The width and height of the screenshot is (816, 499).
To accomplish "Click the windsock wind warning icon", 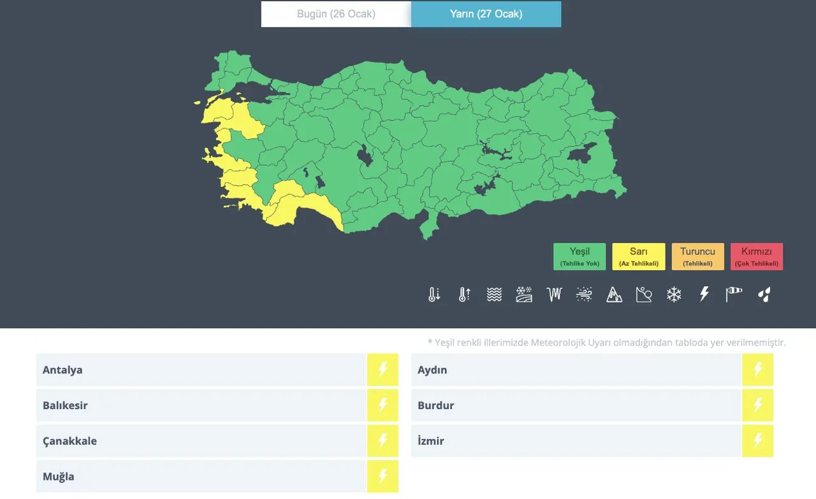I will [734, 294].
